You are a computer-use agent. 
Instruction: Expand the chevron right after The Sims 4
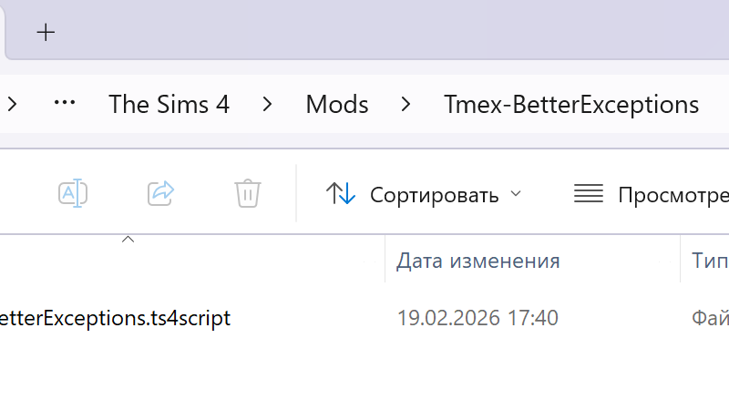[x=267, y=104]
